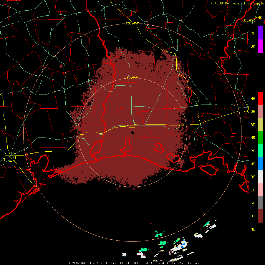Click the GR pink-brown legend swatch
Screen dimensions: 265x265
pos(260,112)
